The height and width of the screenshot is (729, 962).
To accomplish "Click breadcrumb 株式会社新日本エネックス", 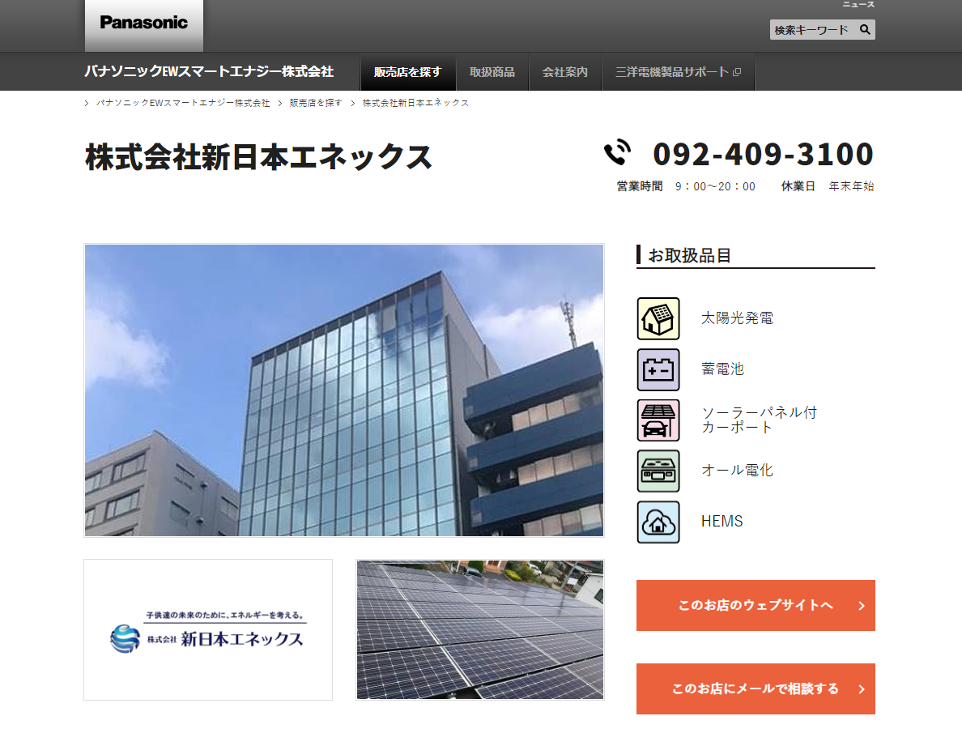I will 415,103.
